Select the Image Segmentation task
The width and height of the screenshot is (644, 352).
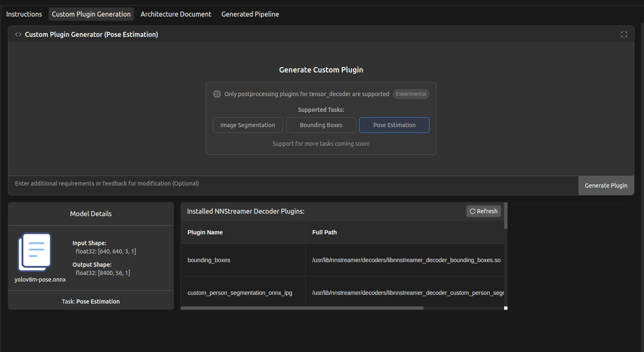[248, 125]
